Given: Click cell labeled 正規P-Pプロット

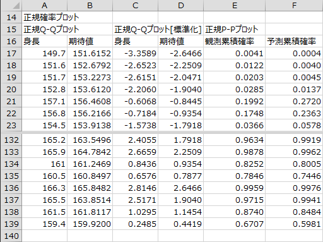Looking at the screenshot, I should pos(234,29).
